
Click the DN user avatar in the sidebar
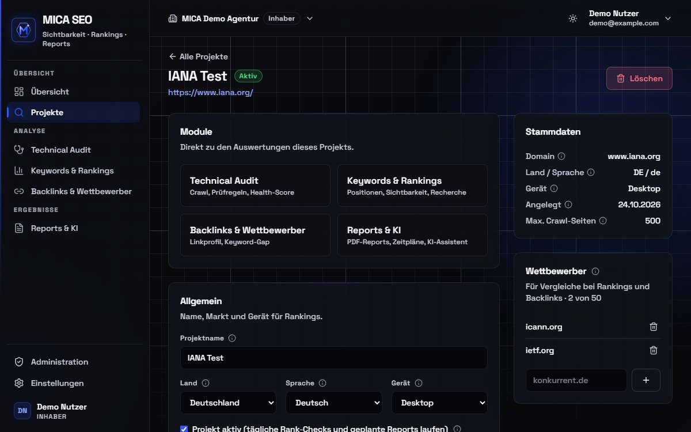click(x=22, y=411)
